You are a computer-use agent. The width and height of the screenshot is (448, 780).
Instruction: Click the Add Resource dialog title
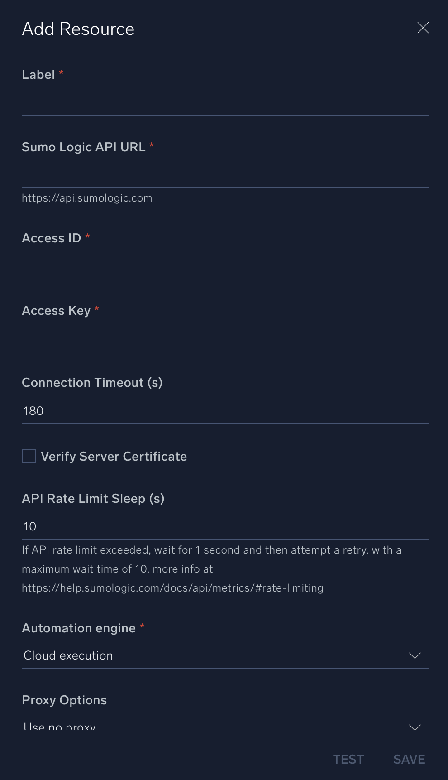78,29
